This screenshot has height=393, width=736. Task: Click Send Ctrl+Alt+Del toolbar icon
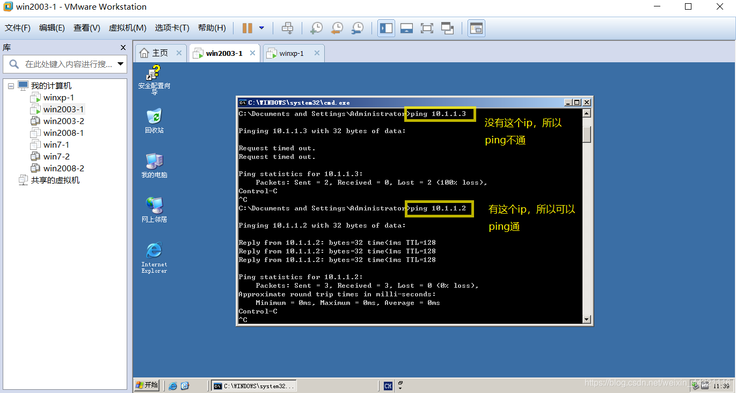pyautogui.click(x=288, y=28)
